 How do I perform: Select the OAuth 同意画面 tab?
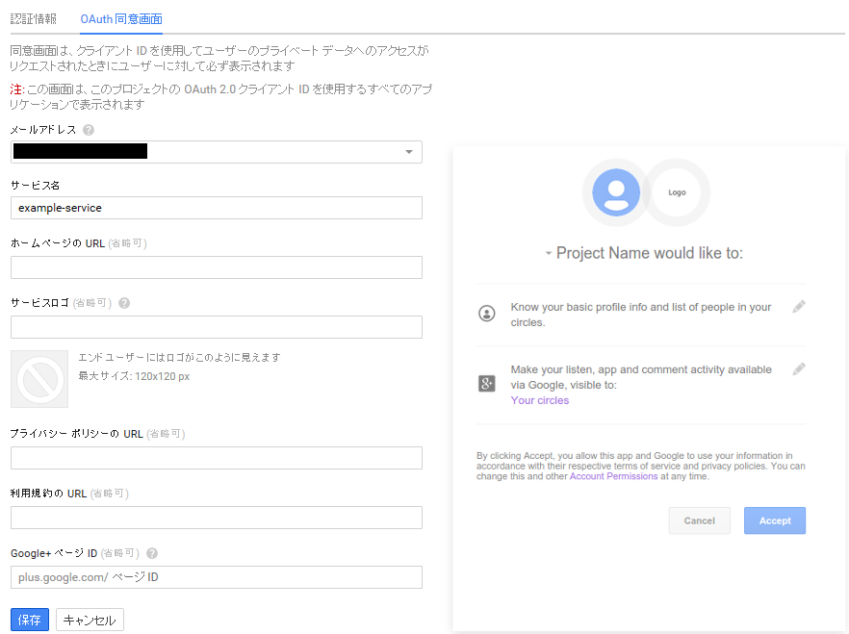pyautogui.click(x=121, y=19)
